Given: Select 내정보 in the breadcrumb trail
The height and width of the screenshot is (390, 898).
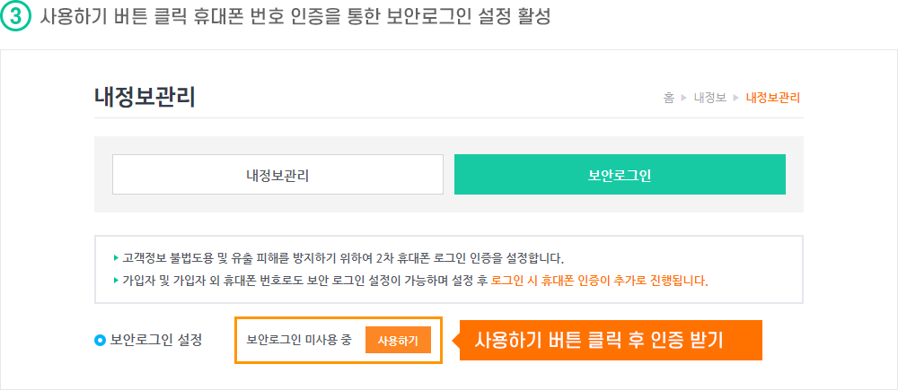Looking at the screenshot, I should pyautogui.click(x=710, y=98).
